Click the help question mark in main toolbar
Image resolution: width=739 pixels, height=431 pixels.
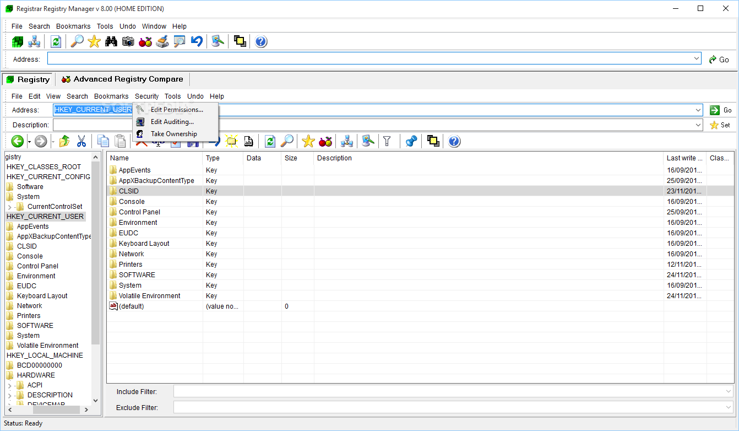(x=261, y=41)
